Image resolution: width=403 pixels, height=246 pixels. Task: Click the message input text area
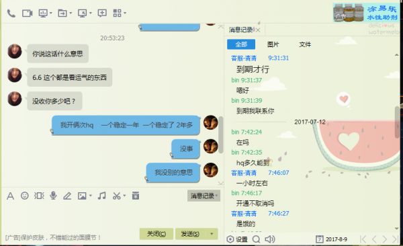pyautogui.click(x=111, y=215)
